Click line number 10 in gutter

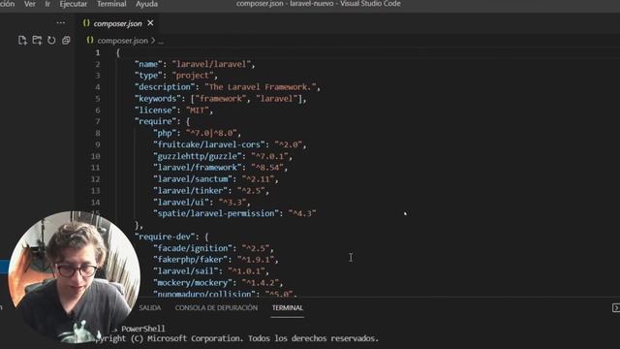click(95, 156)
